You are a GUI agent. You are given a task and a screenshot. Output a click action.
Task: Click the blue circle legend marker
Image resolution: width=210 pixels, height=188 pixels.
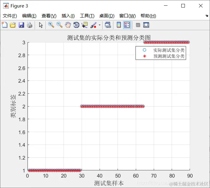pos(144,50)
